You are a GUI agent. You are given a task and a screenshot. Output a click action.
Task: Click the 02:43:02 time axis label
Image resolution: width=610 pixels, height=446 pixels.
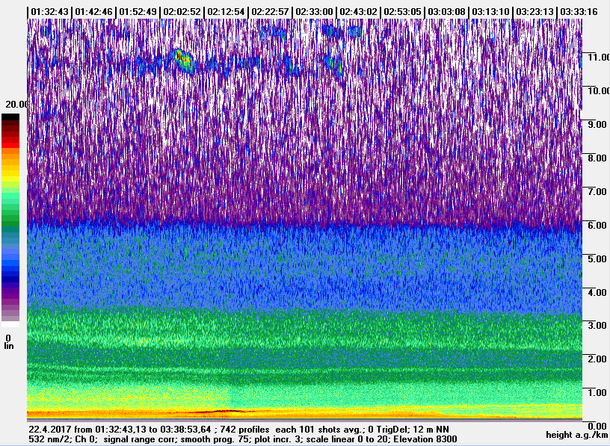(x=358, y=12)
